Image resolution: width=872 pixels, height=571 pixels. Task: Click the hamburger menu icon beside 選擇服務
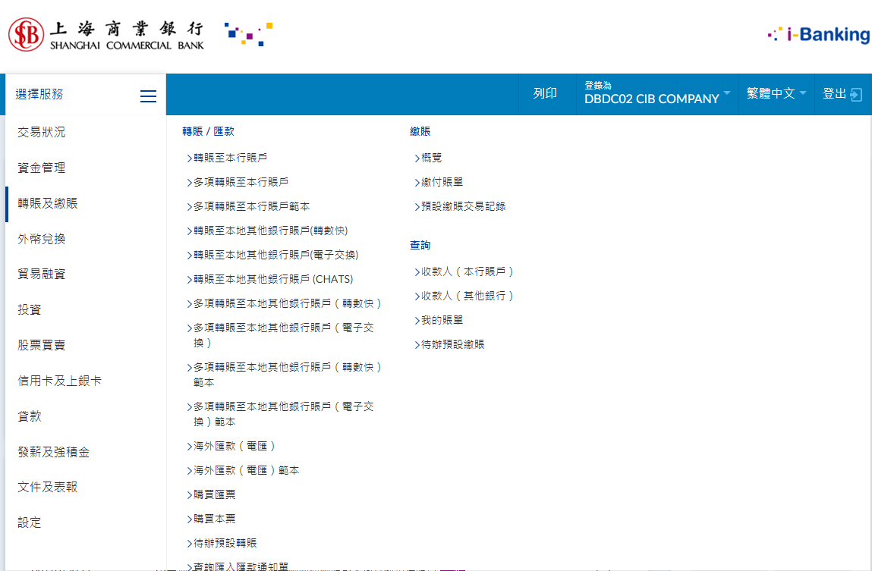[x=148, y=96]
